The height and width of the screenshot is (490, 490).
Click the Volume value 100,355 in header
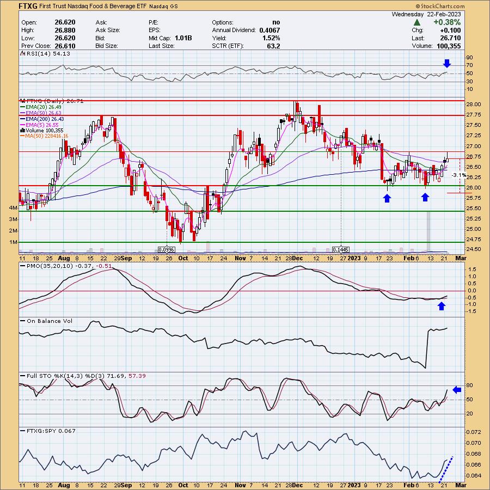448,46
